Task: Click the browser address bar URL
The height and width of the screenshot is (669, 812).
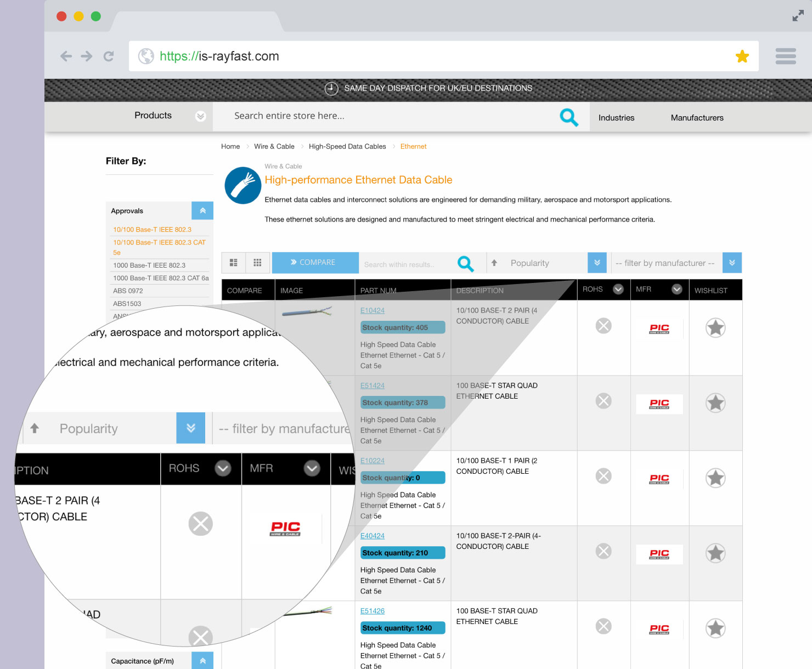Action: [x=219, y=56]
